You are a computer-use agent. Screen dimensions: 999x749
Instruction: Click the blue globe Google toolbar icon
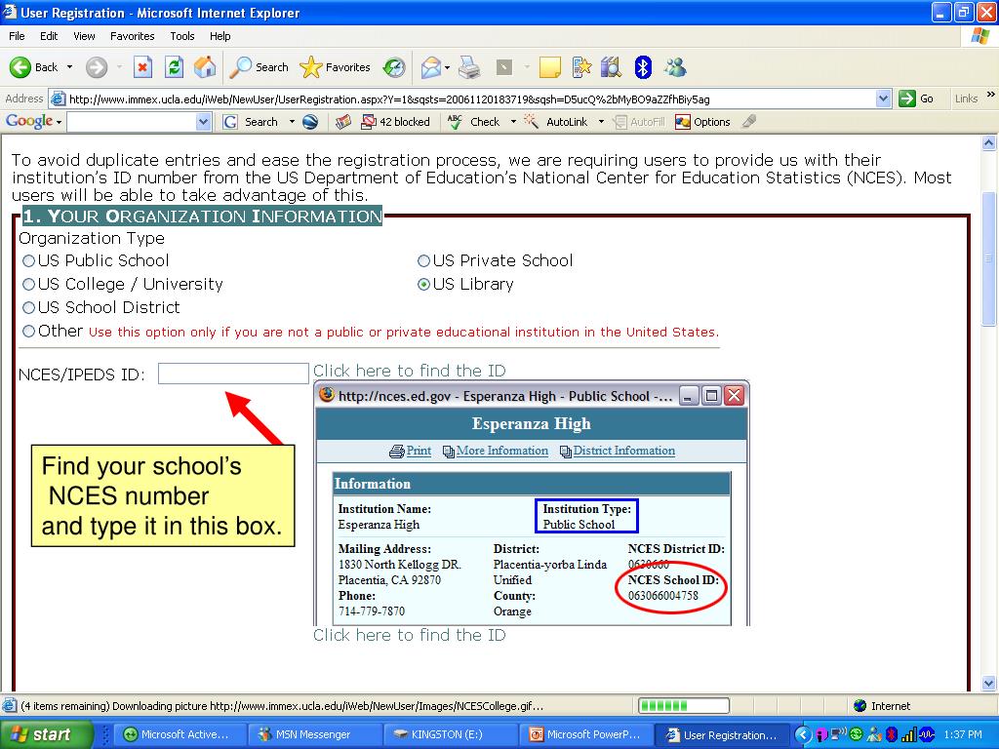point(310,122)
